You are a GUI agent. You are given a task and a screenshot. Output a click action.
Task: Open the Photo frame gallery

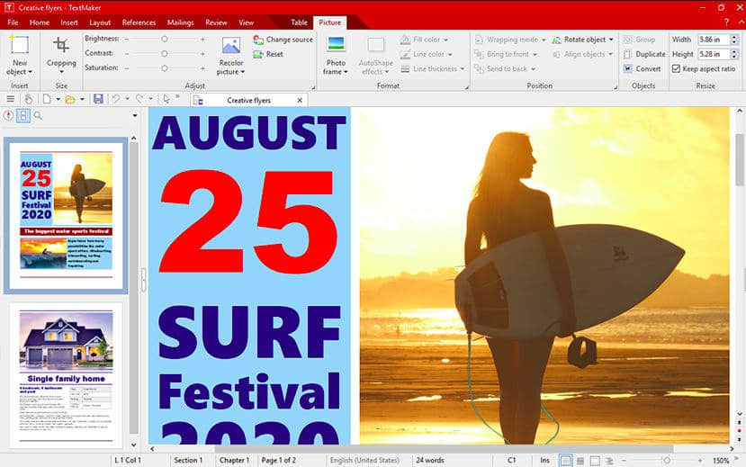(336, 56)
